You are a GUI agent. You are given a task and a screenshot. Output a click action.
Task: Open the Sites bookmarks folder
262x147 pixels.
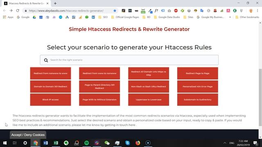pyautogui.click(x=188, y=17)
